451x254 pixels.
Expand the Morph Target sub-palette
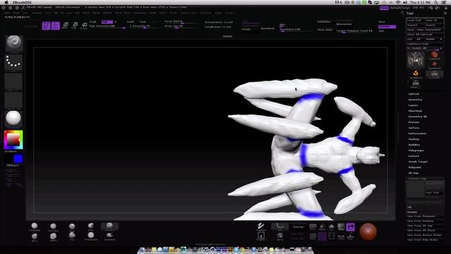click(418, 162)
